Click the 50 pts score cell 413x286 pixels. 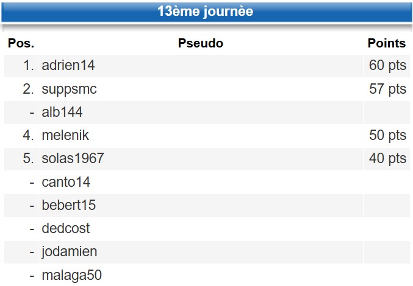click(387, 136)
